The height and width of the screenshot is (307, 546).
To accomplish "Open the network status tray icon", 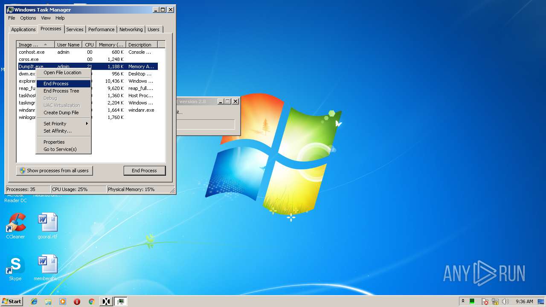I will pyautogui.click(x=495, y=301).
